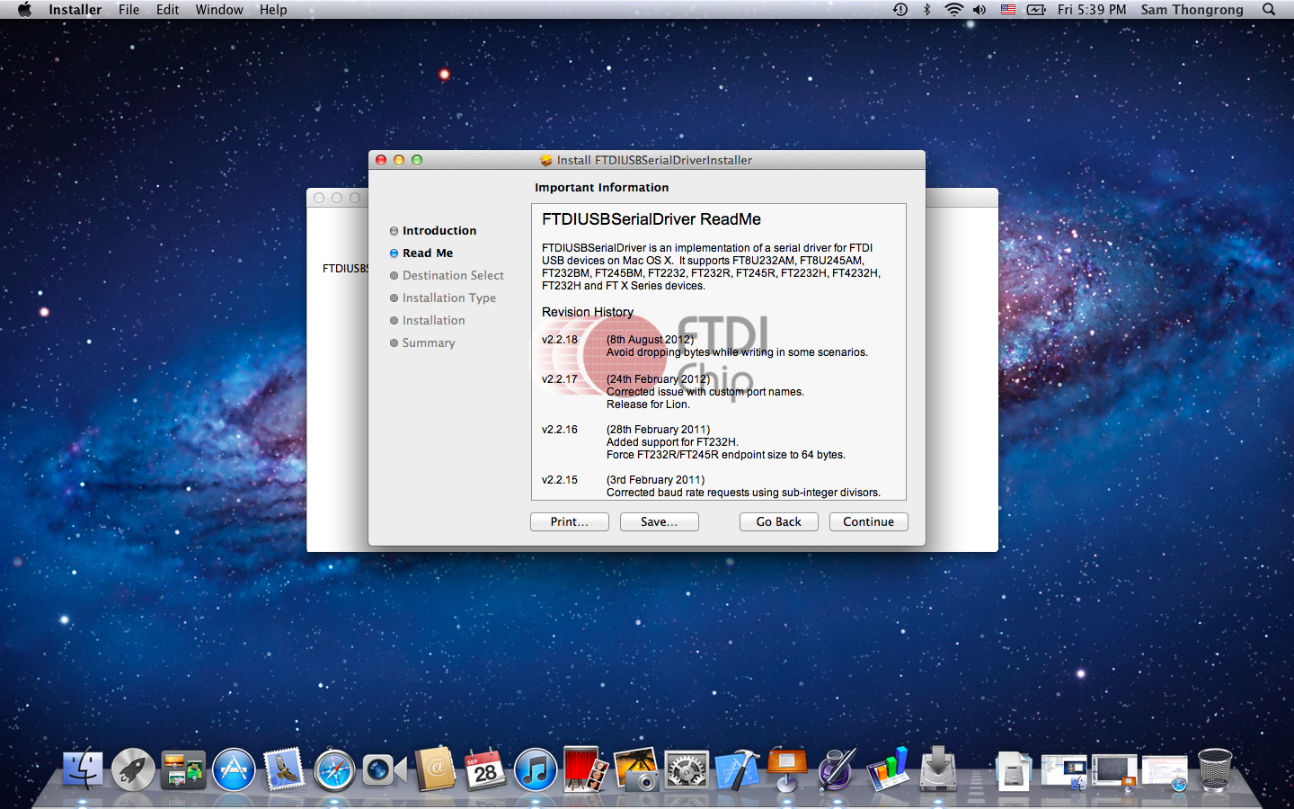1294x809 pixels.
Task: Open the Installer application menu
Action: (x=75, y=9)
